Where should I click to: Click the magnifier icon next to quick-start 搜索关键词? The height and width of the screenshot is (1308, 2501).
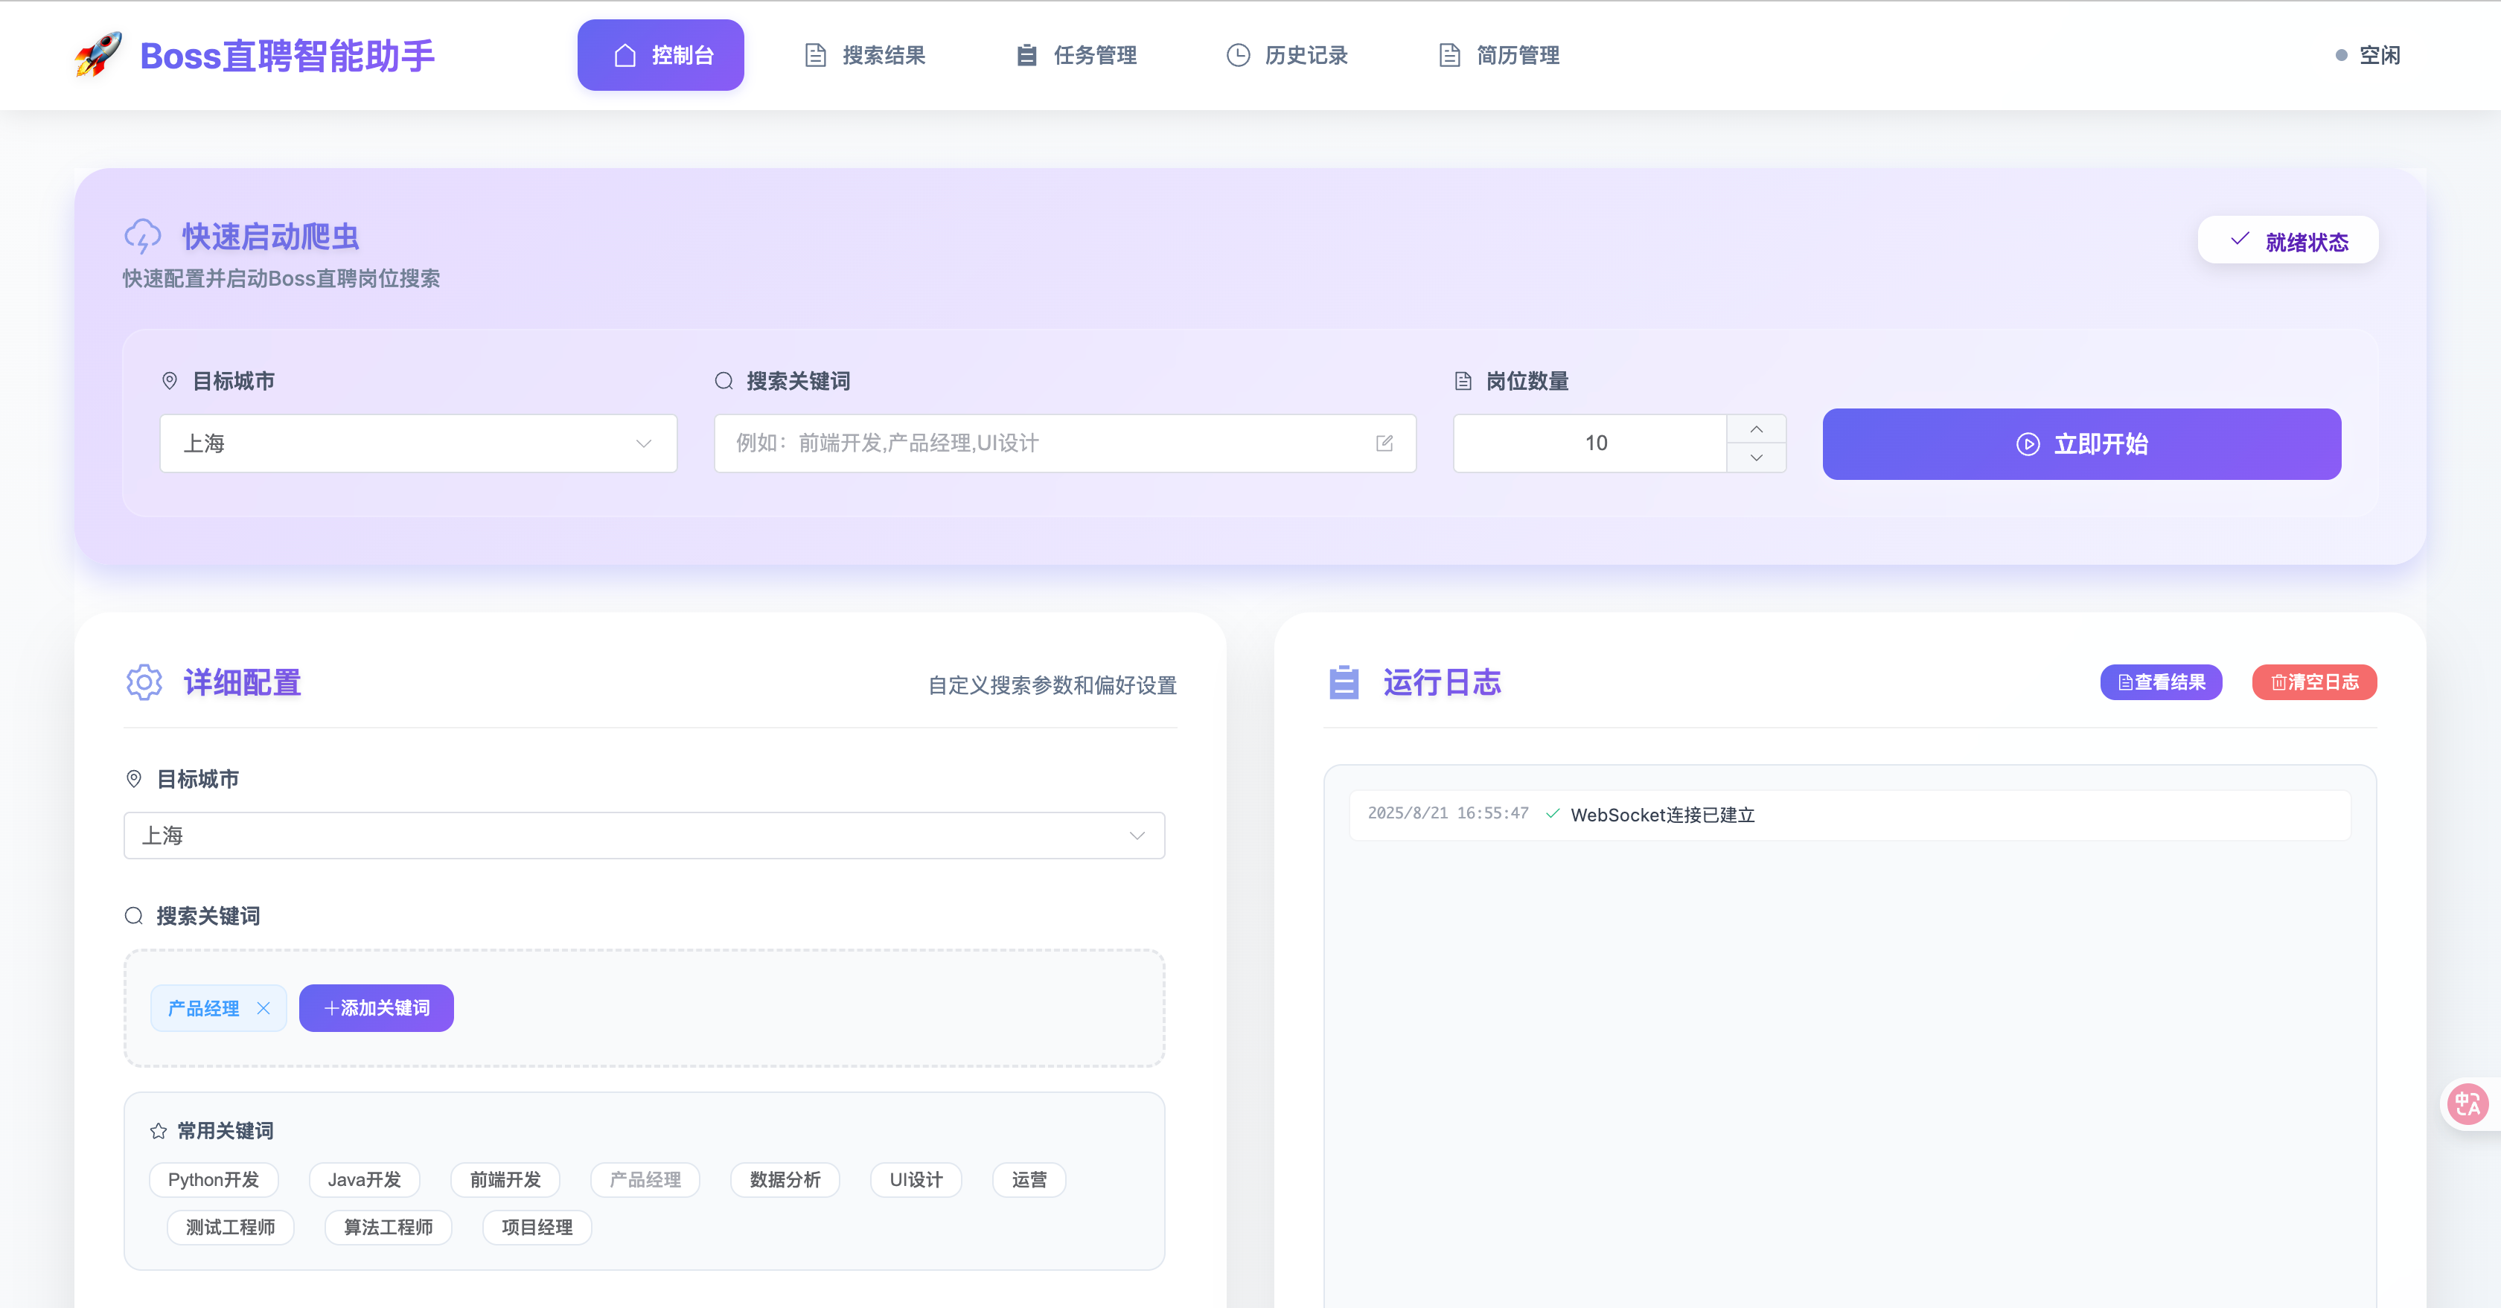[x=724, y=380]
